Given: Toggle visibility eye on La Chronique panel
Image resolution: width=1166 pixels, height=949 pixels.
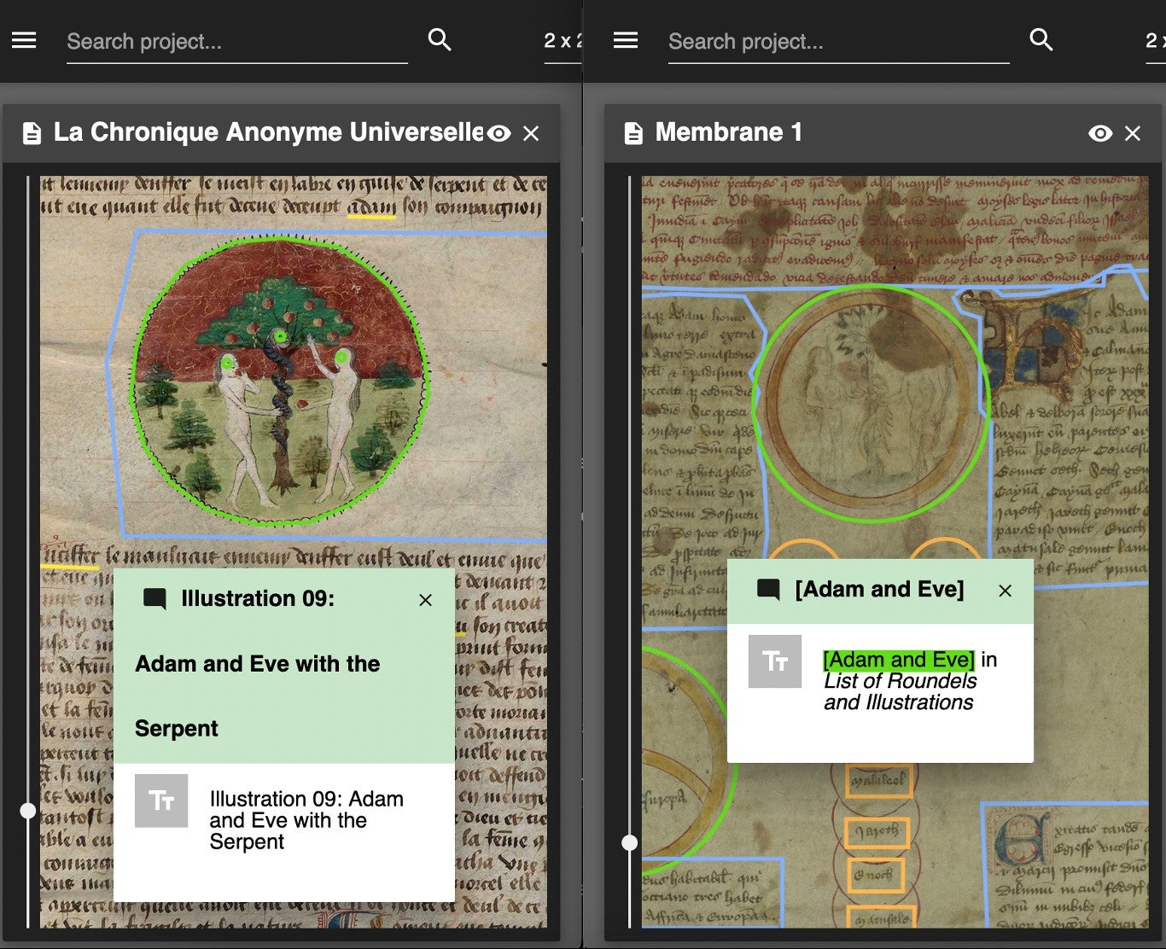Looking at the screenshot, I should tap(498, 133).
